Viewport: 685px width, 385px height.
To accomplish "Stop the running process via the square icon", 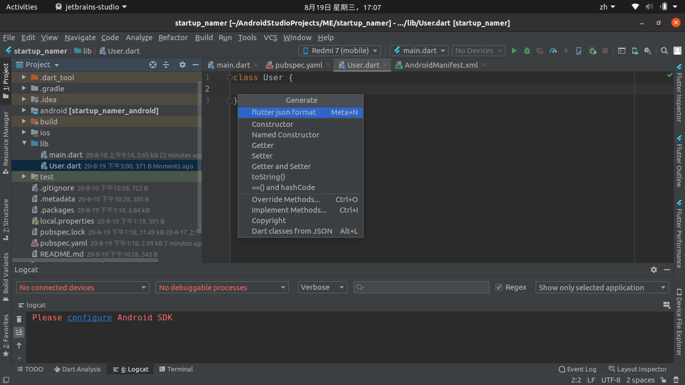I will tap(605, 51).
